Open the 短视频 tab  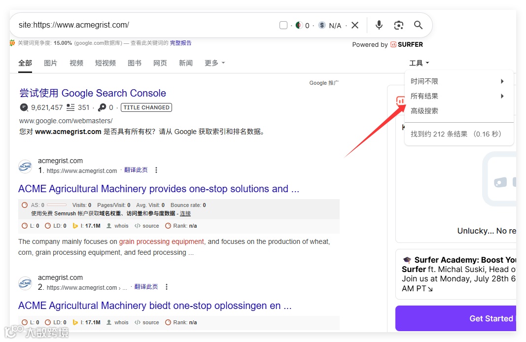tap(105, 63)
